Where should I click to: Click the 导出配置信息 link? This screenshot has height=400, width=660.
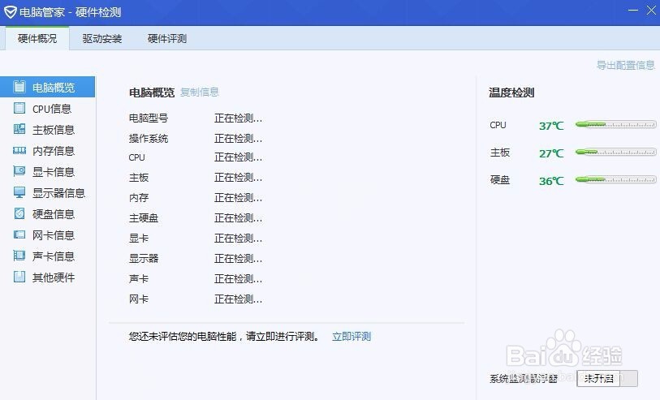[x=625, y=65]
